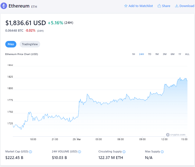
Task: Select 1M chart range
Action: coord(157,54)
